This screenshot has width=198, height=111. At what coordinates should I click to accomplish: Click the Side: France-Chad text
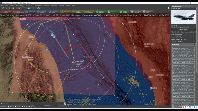[176, 35]
